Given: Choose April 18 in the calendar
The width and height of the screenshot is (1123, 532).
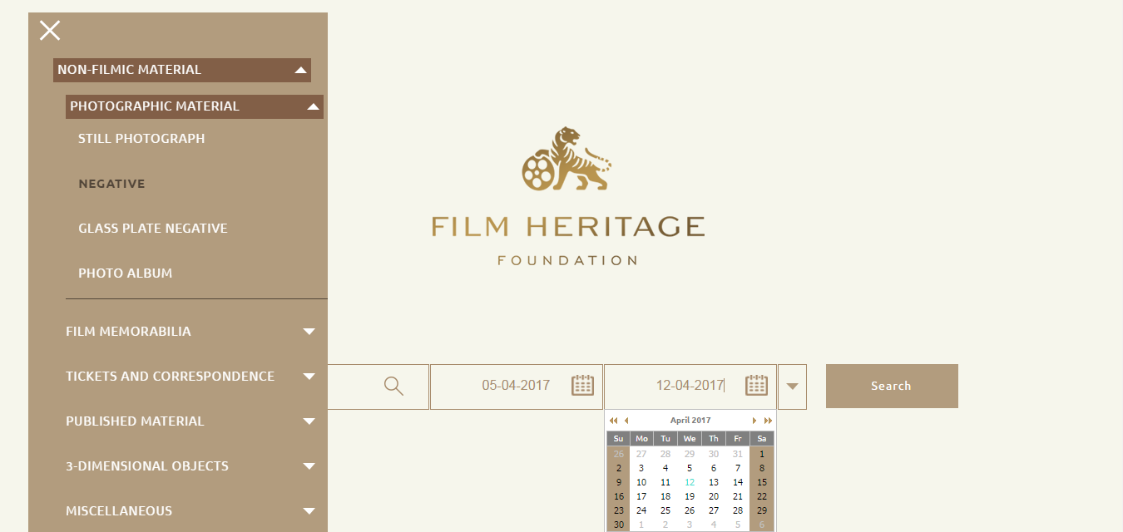Looking at the screenshot, I should coord(665,496).
